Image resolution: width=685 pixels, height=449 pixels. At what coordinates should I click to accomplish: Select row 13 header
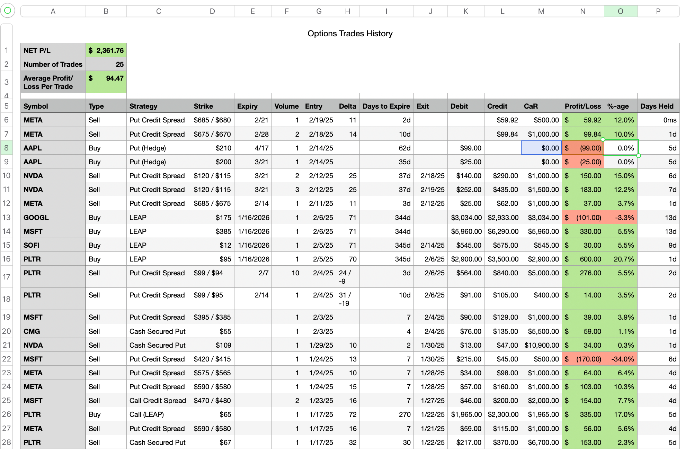click(7, 217)
